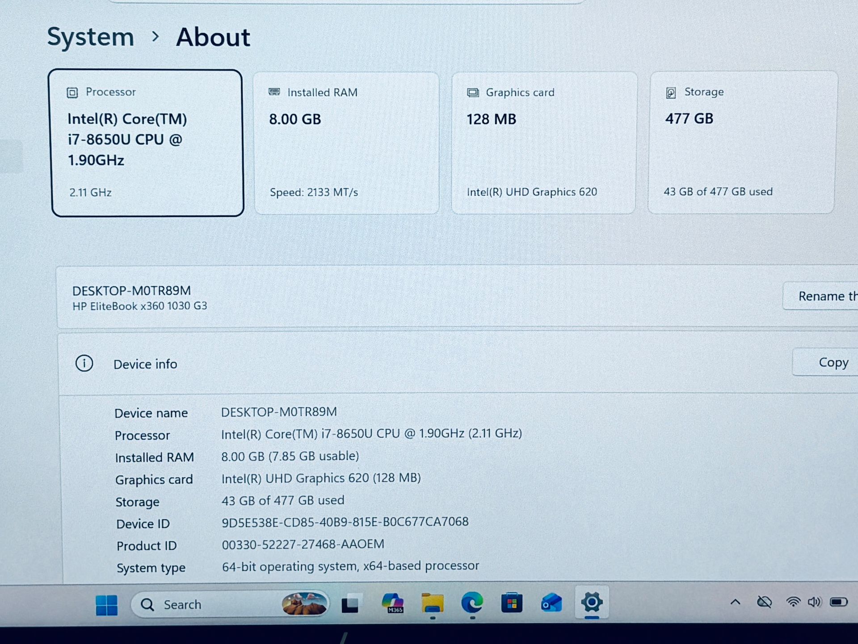Click the Intel(R) UHD Graphics 620 (128 MB) value
Viewport: 858px width, 644px height.
coord(321,478)
